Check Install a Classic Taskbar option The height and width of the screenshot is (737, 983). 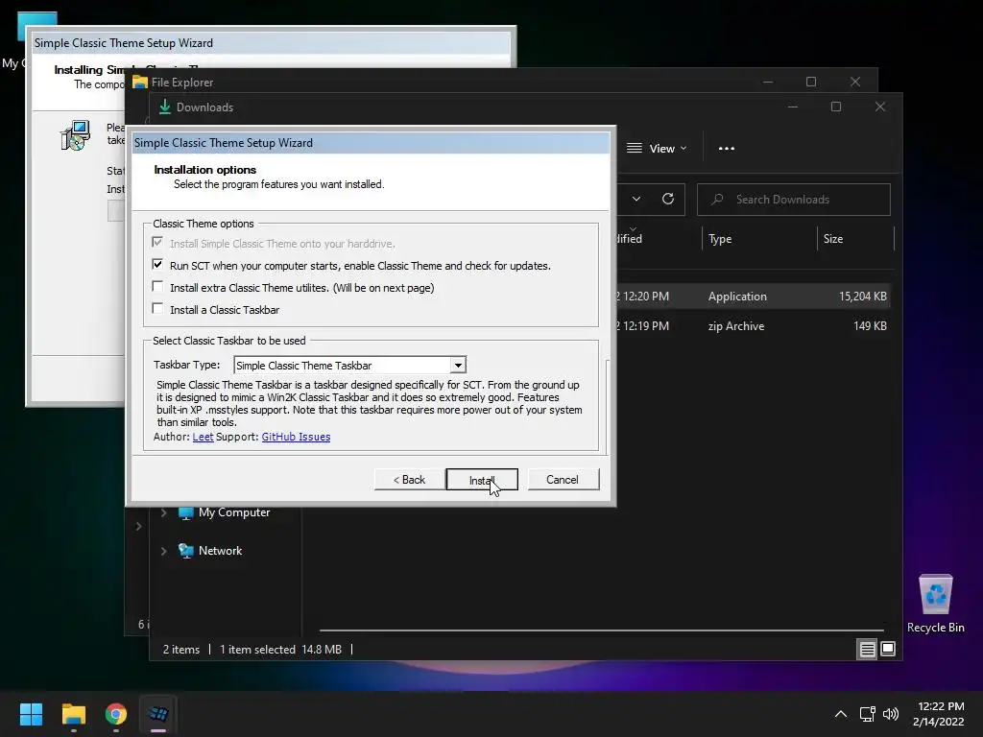[157, 308]
